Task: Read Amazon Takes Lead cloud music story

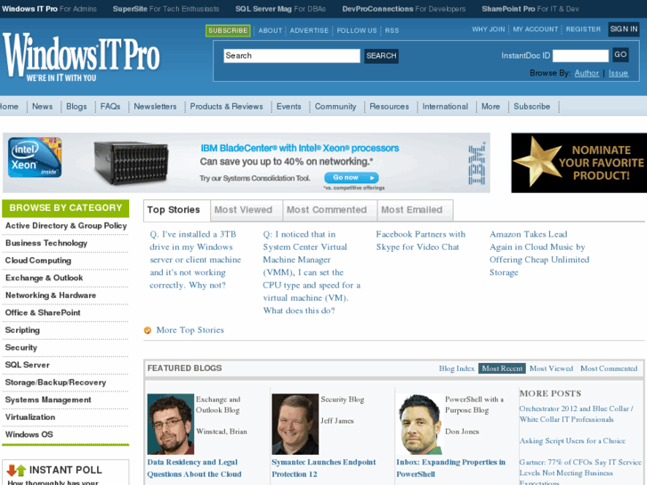Action: click(539, 254)
